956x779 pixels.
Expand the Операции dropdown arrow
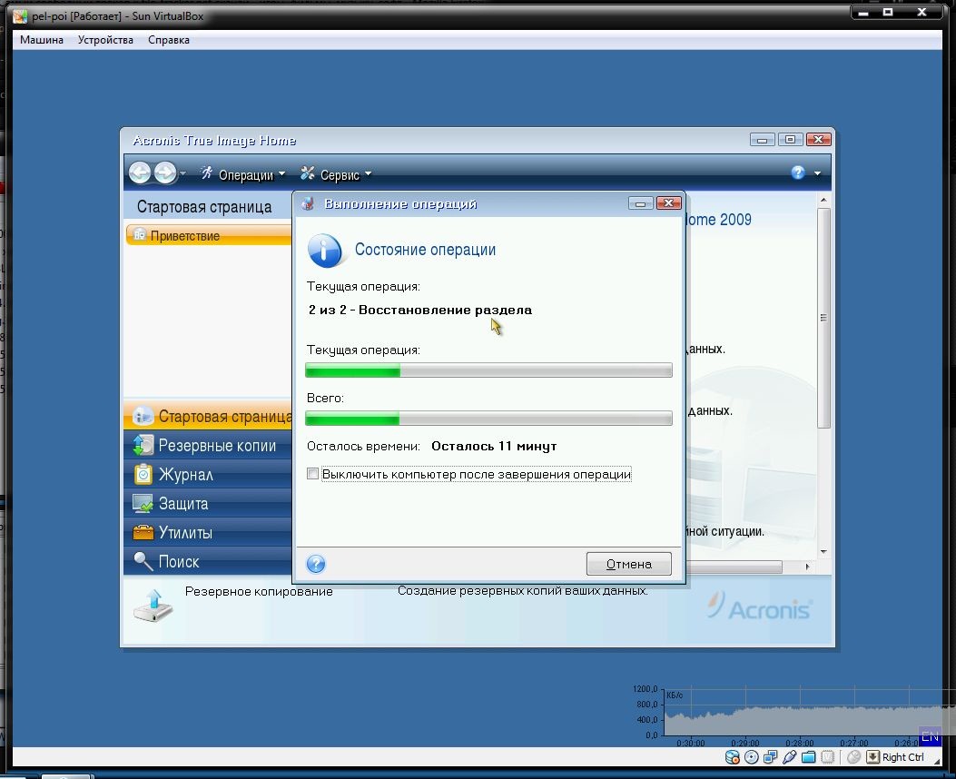tap(281, 174)
